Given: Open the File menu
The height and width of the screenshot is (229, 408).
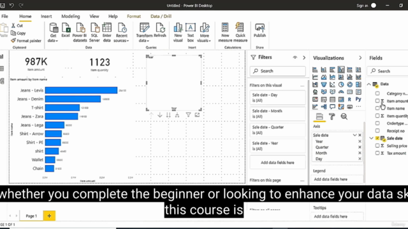Looking at the screenshot, I should (x=4, y=16).
